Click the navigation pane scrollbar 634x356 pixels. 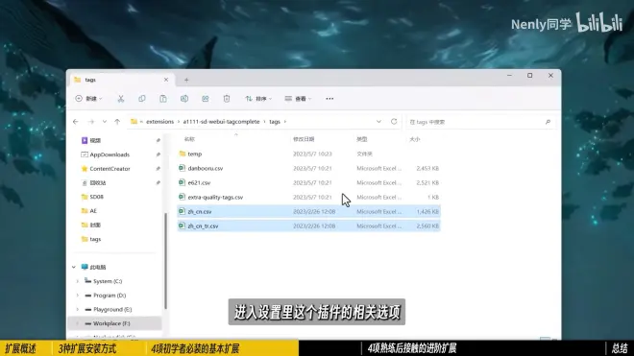pyautogui.click(x=165, y=261)
